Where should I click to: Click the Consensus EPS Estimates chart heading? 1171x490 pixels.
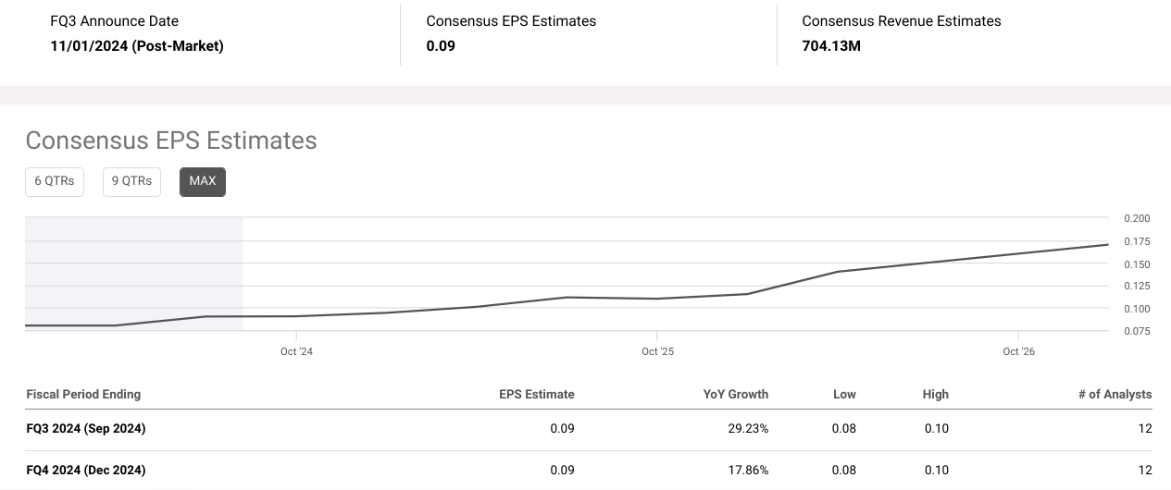click(170, 140)
